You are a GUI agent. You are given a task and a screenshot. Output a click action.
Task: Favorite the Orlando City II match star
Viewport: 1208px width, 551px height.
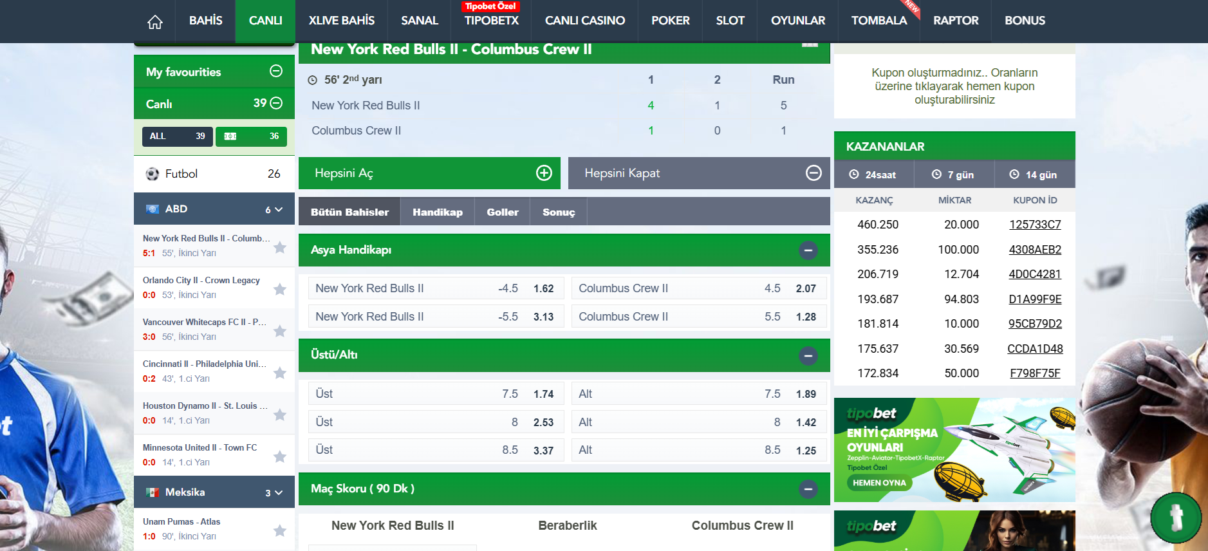coord(279,289)
